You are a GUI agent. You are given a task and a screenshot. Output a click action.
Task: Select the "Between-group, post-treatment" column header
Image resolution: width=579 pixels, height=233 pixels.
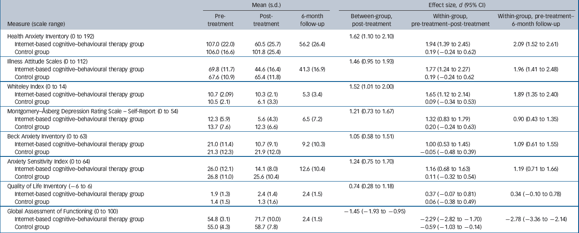[x=371, y=20]
